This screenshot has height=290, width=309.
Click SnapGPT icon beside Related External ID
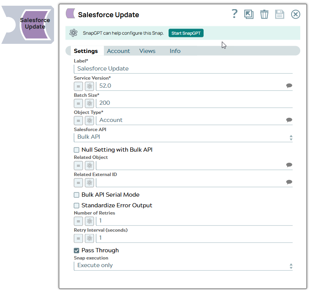click(89, 183)
